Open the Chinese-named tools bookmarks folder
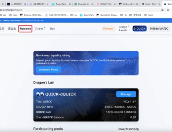The width and height of the screenshot is (172, 132). [135, 15]
